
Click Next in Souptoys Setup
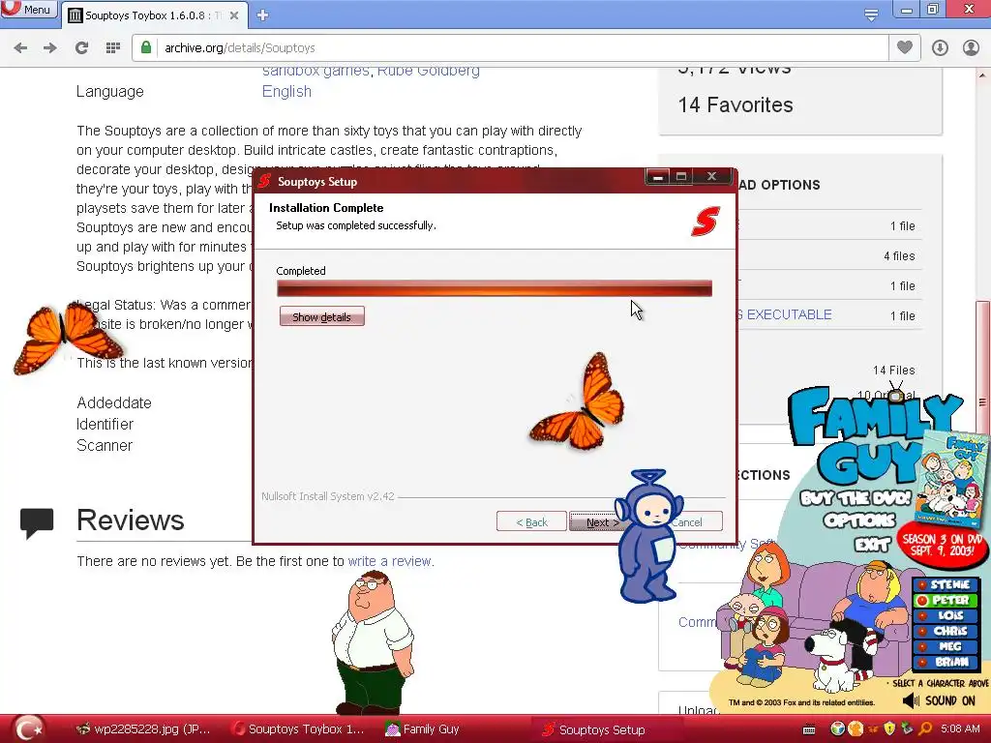[594, 521]
